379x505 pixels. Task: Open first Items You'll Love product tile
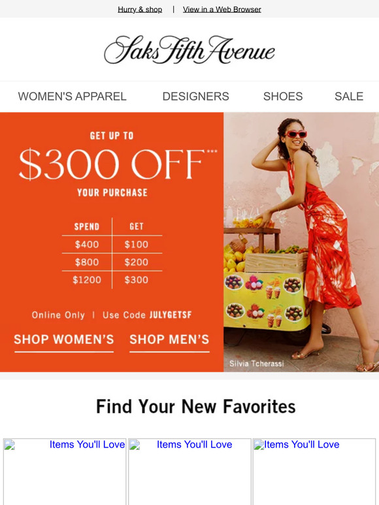click(x=65, y=472)
